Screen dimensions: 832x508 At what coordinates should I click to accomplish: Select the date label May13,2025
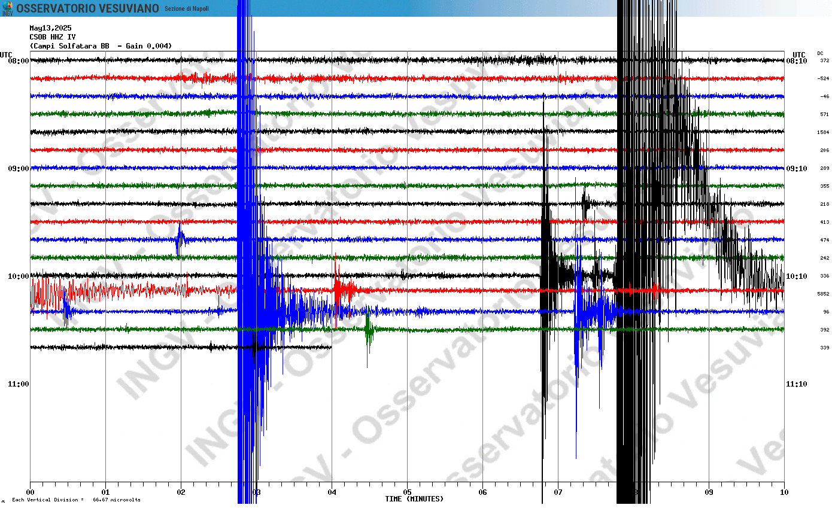click(50, 28)
